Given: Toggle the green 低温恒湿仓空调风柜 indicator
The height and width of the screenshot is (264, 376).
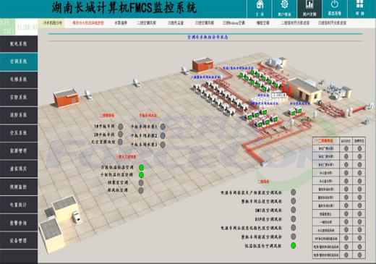Looking at the screenshot, I should click(294, 246).
